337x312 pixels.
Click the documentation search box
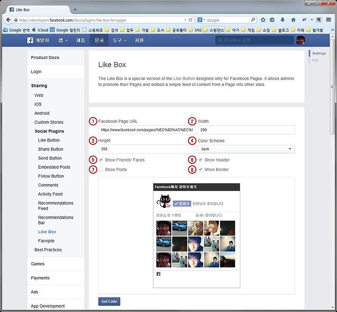[254, 40]
